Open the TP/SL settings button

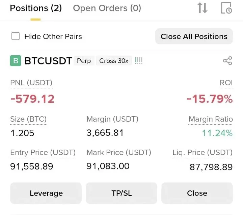[x=122, y=193]
